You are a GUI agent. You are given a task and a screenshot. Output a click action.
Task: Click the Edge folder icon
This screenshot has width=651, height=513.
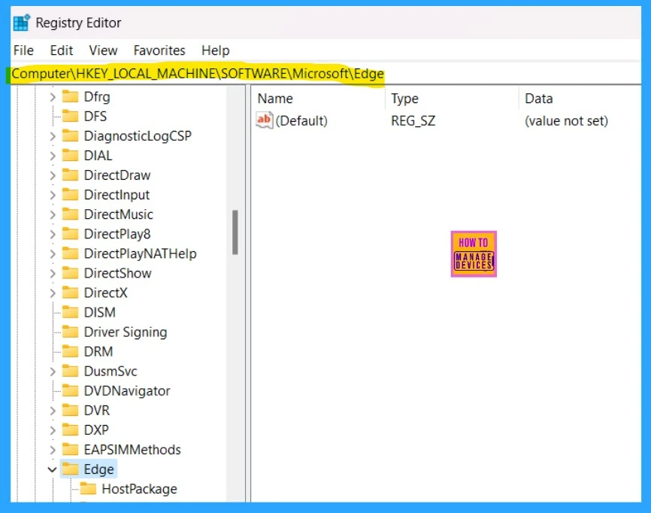click(70, 469)
